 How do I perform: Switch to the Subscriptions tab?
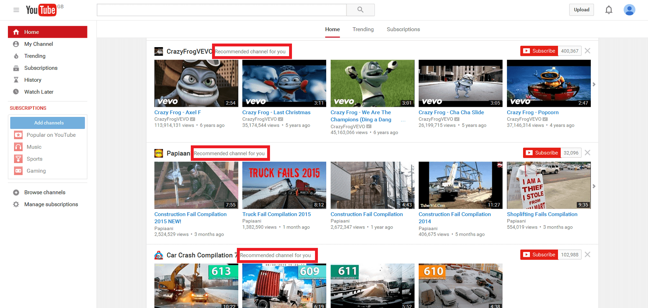[x=403, y=30]
